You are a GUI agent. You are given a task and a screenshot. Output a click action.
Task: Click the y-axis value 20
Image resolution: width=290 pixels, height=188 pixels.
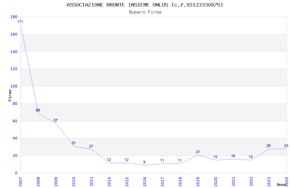pyautogui.click(x=15, y=156)
